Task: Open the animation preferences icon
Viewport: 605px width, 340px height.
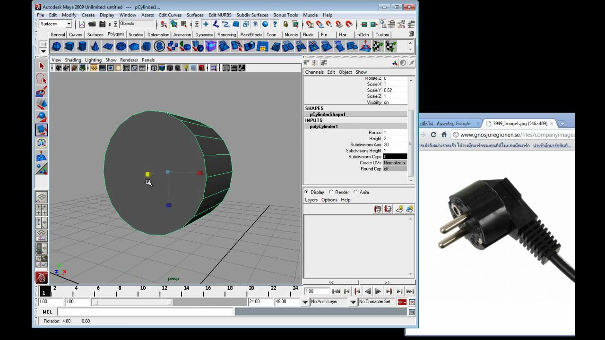Action: click(x=412, y=302)
